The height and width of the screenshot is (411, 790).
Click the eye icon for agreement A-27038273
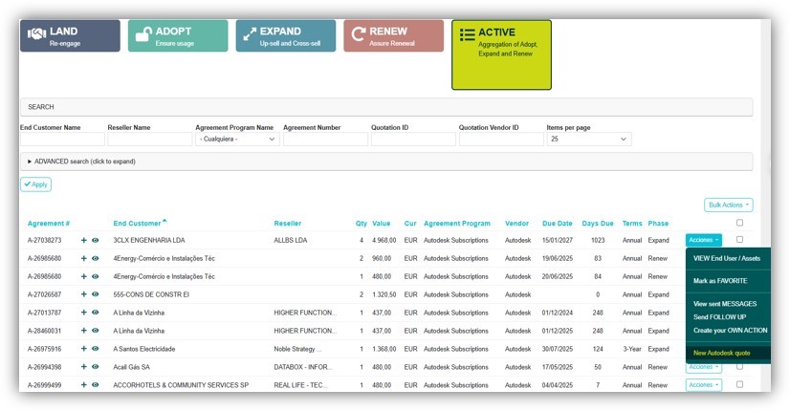96,240
